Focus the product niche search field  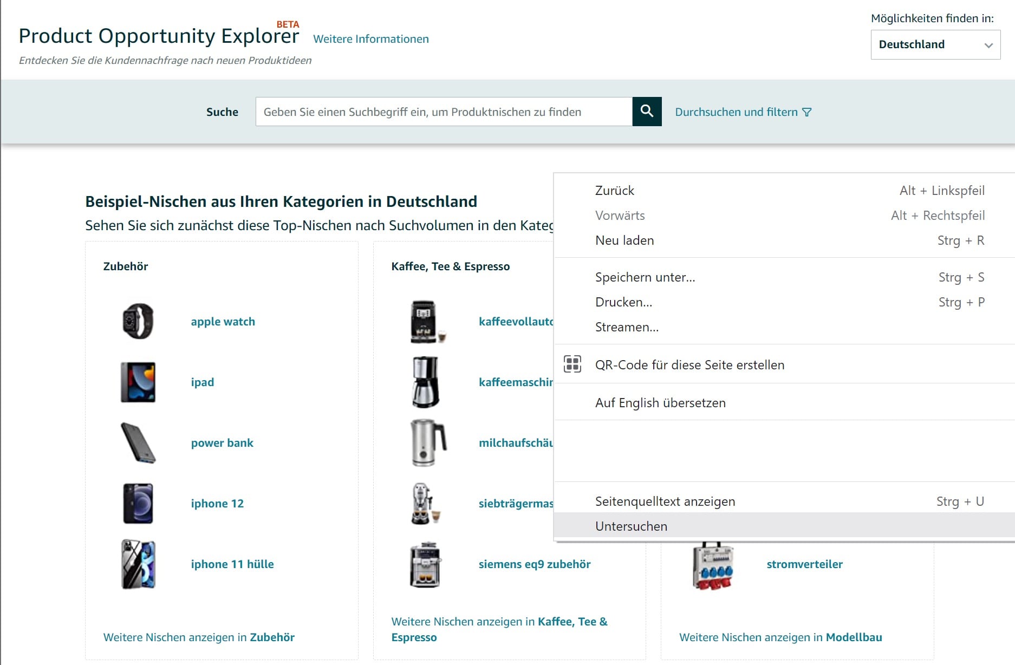tap(444, 112)
